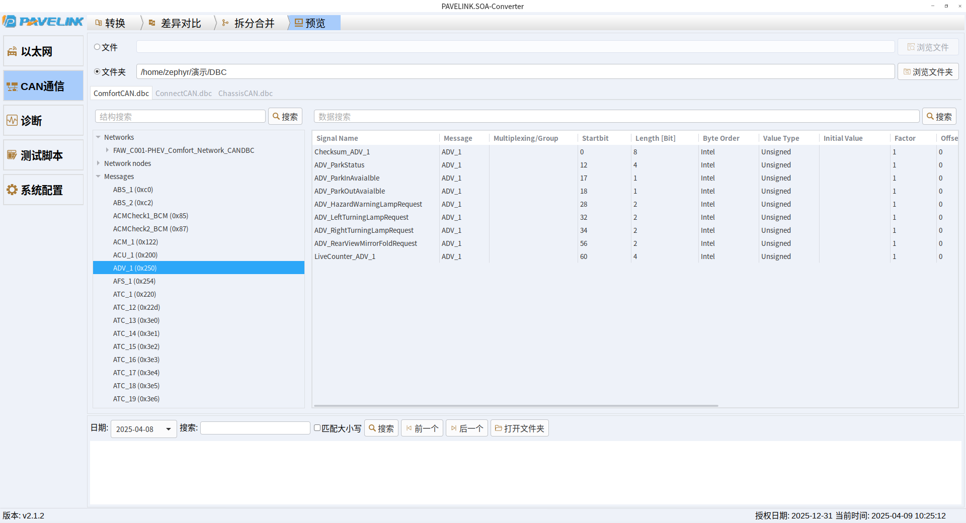Open the 系统配置 system settings section
The width and height of the screenshot is (966, 523).
[x=43, y=190]
